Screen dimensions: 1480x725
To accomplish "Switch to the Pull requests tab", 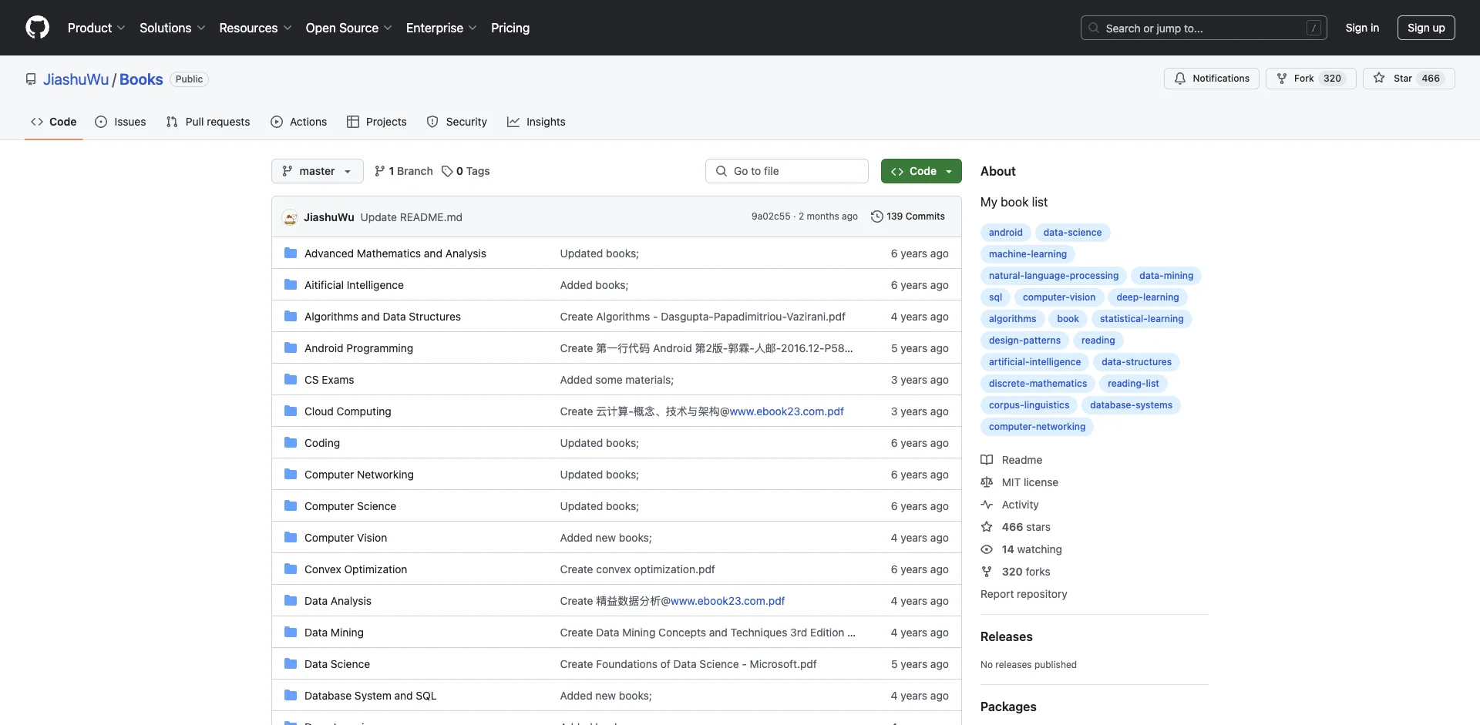I will tap(208, 122).
